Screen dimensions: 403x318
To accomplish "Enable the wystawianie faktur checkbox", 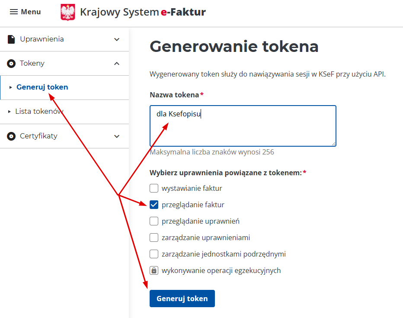I will (x=154, y=188).
